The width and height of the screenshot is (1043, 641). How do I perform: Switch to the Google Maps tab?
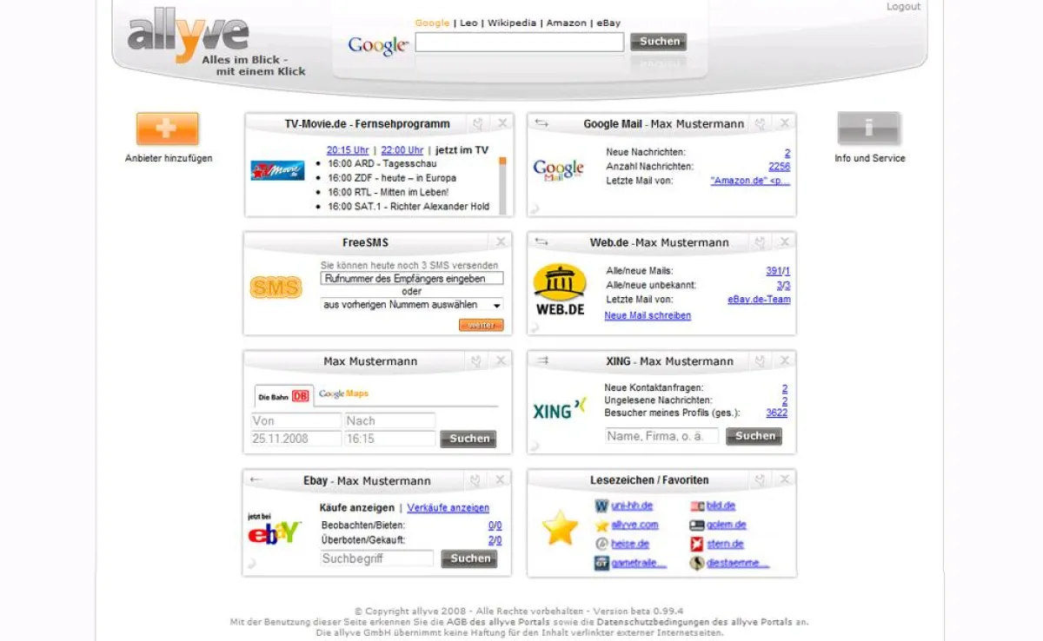[344, 394]
